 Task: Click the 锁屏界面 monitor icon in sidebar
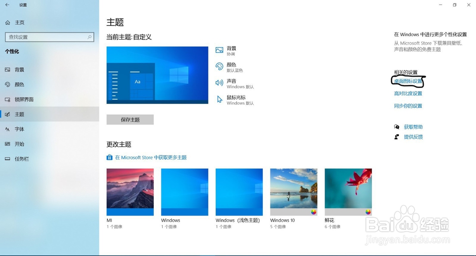pos(8,99)
